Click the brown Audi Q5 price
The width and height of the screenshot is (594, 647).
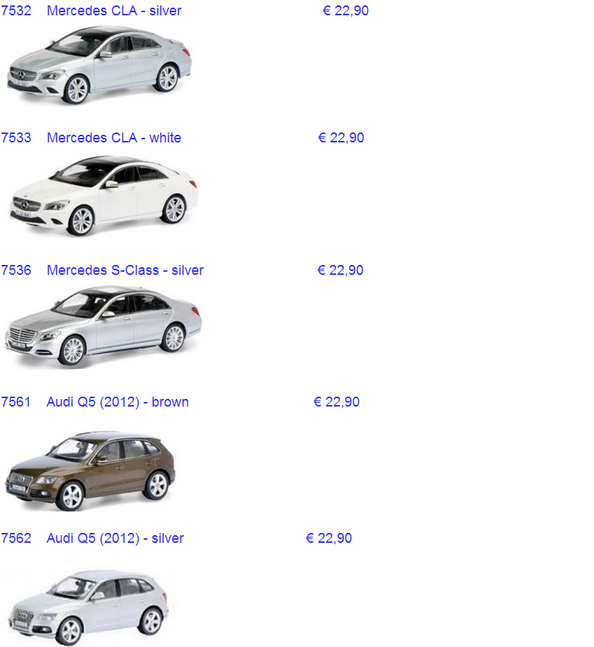point(336,402)
